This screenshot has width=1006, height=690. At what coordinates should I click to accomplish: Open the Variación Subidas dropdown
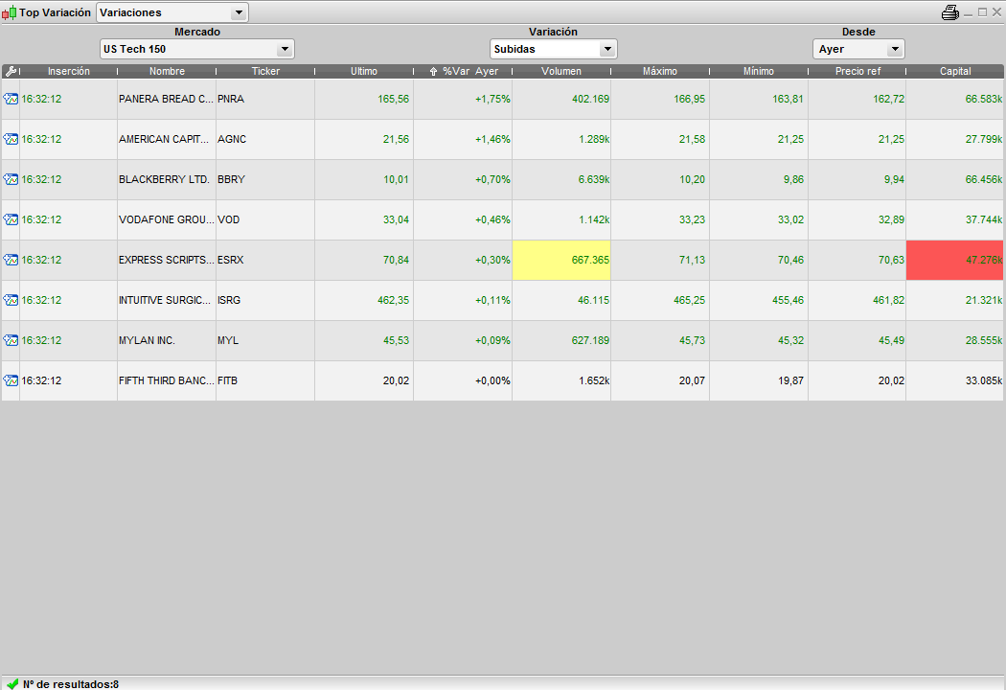click(x=553, y=49)
